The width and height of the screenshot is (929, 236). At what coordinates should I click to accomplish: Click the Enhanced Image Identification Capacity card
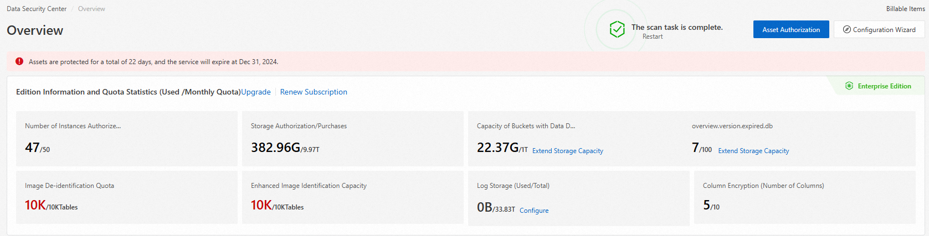coord(352,197)
